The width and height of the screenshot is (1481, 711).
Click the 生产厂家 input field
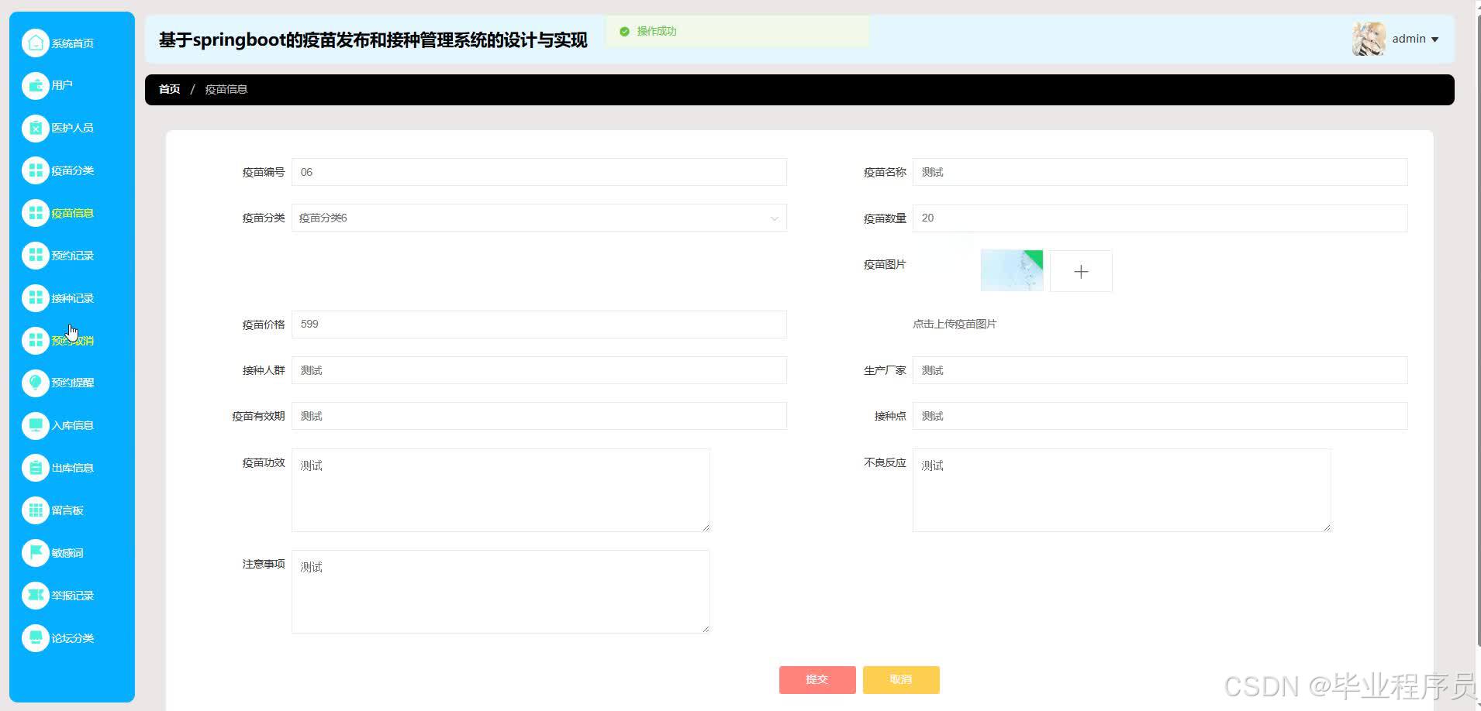(1160, 370)
